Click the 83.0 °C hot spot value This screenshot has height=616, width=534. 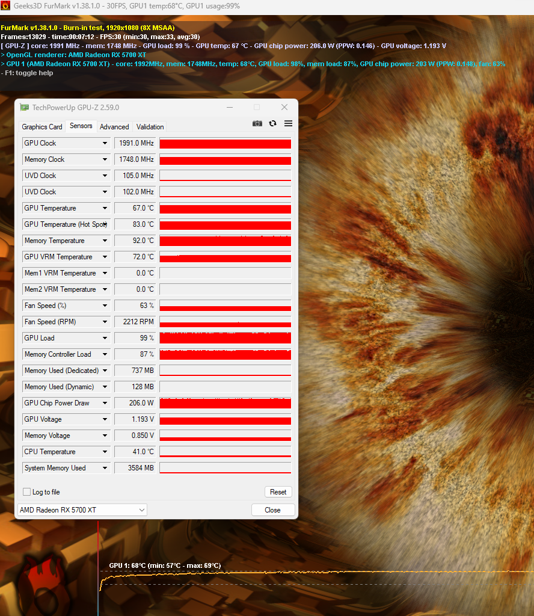135,224
